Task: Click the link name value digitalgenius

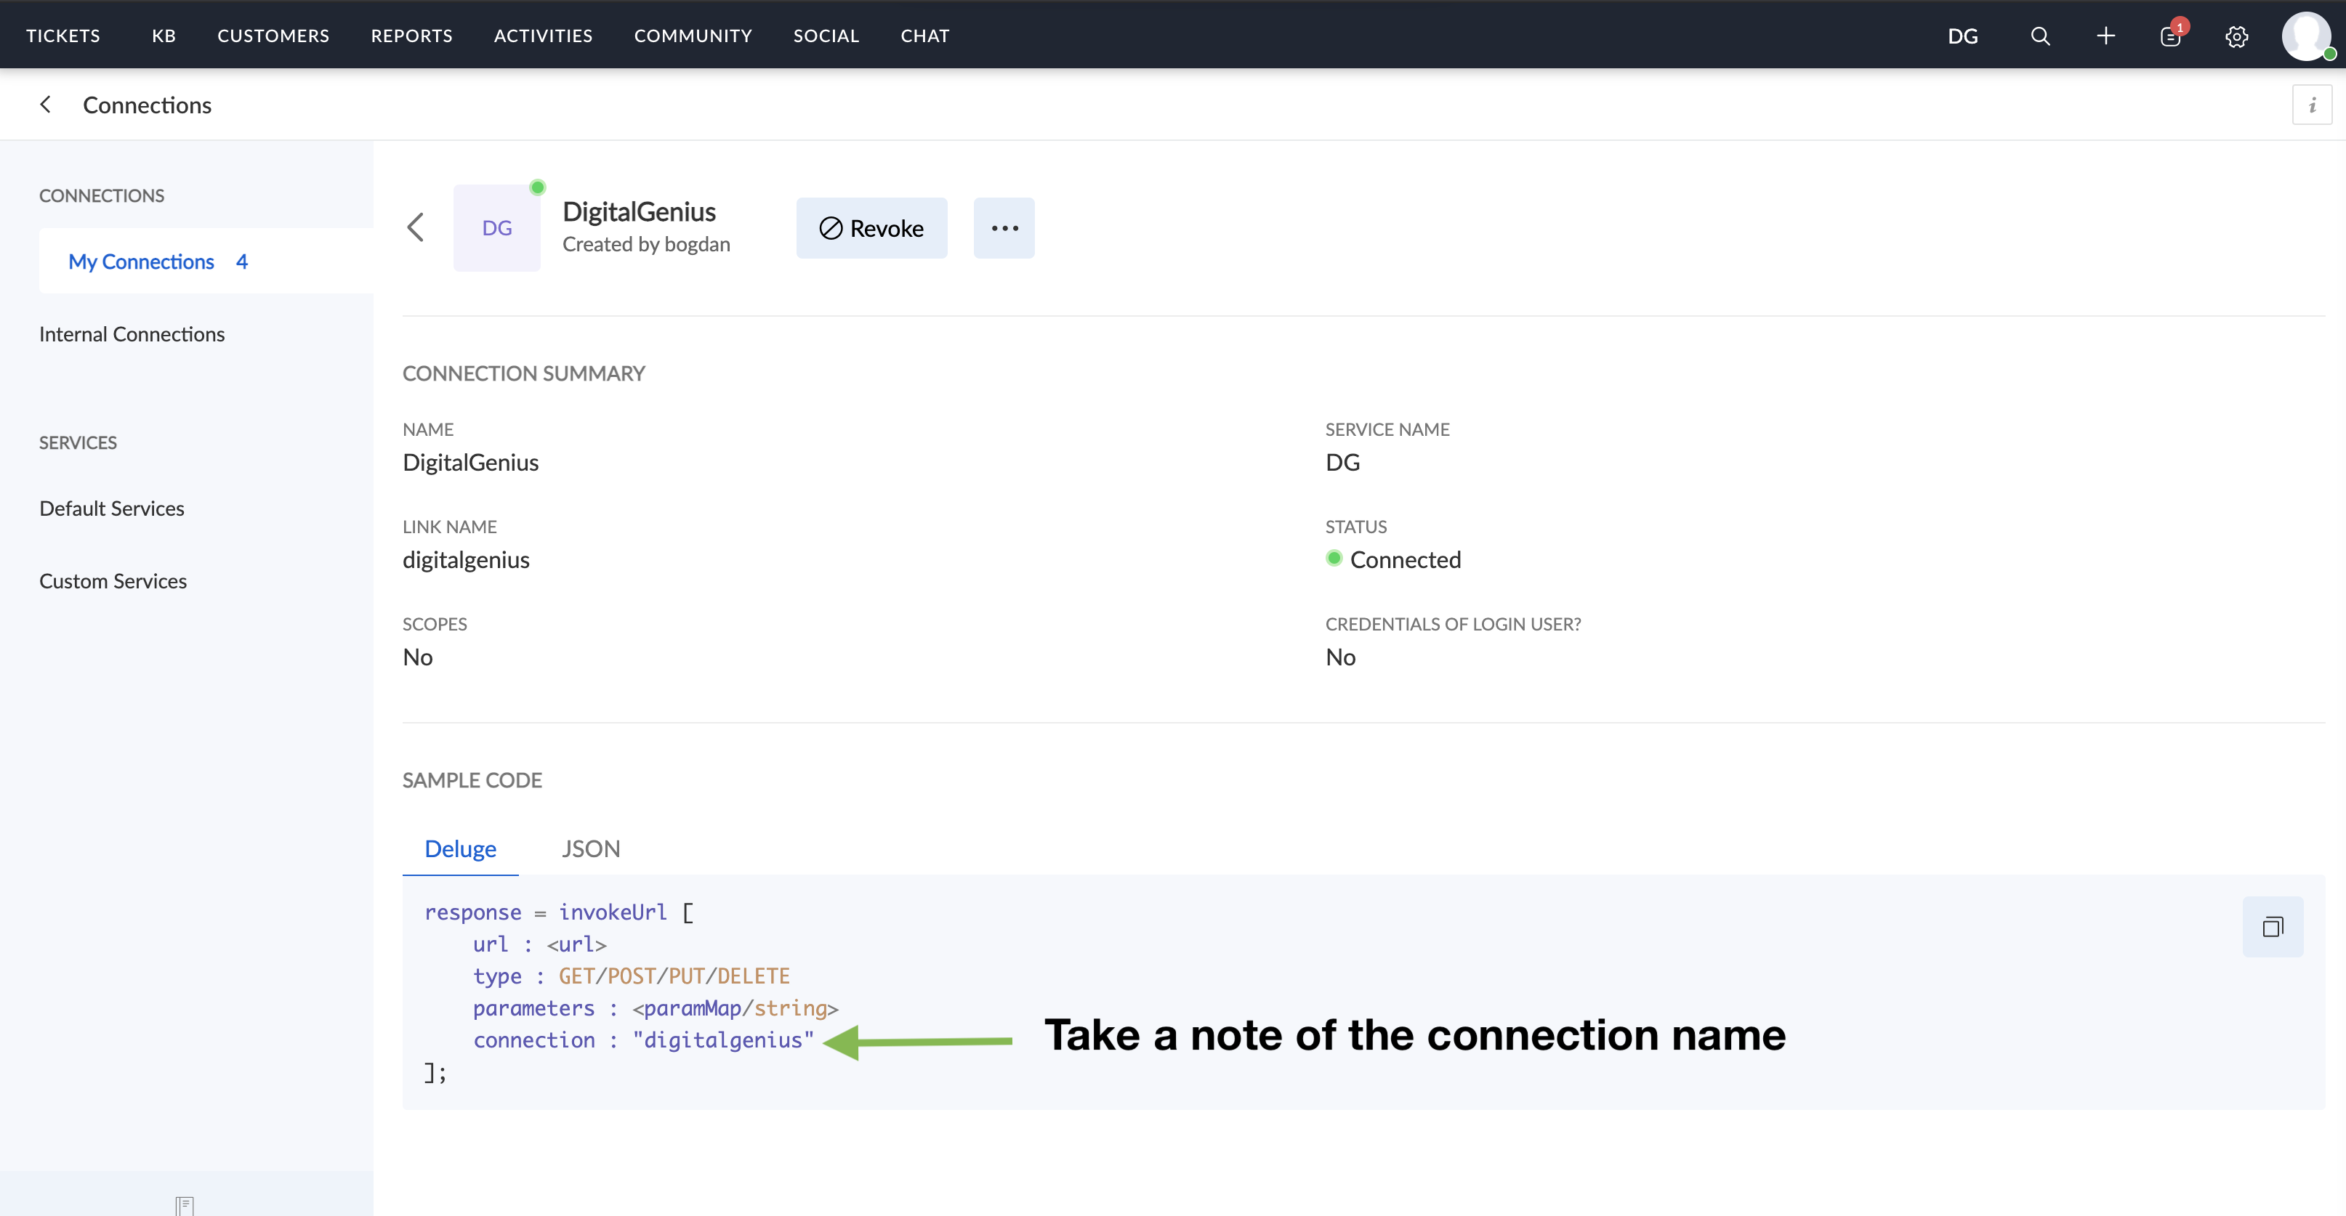Action: coord(467,560)
